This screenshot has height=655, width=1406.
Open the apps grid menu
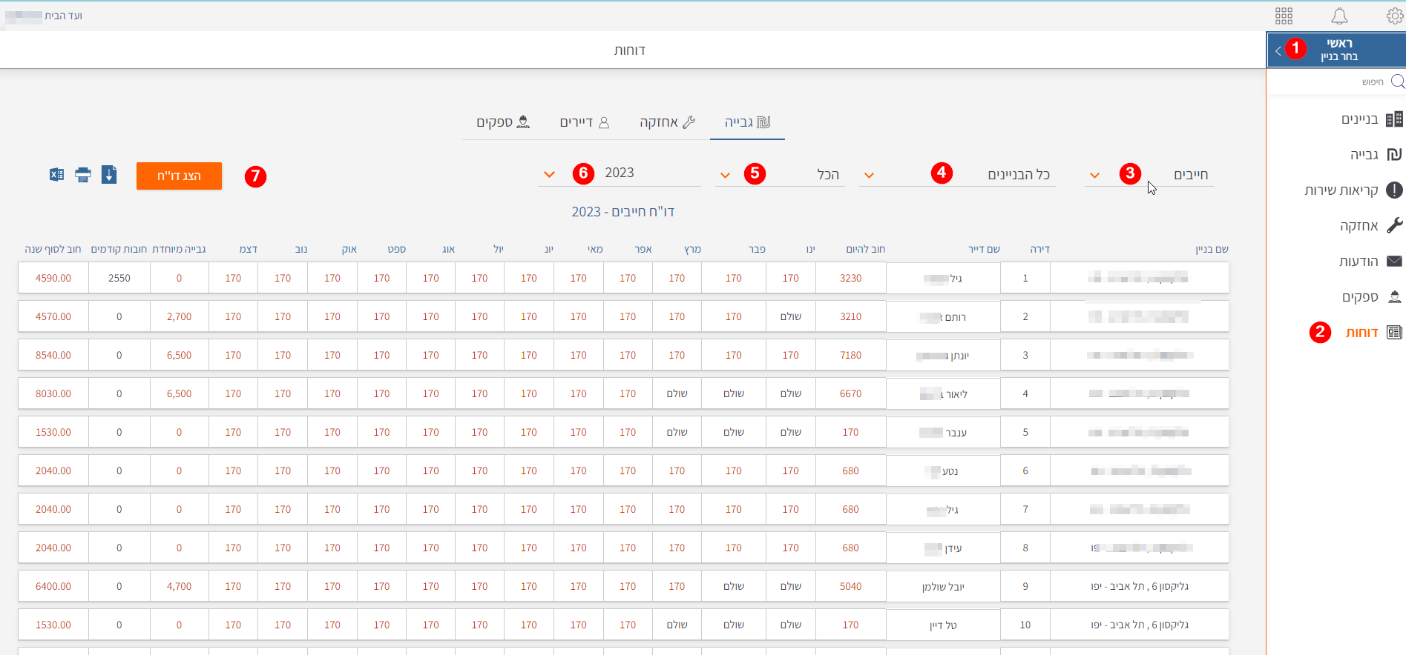(1284, 16)
